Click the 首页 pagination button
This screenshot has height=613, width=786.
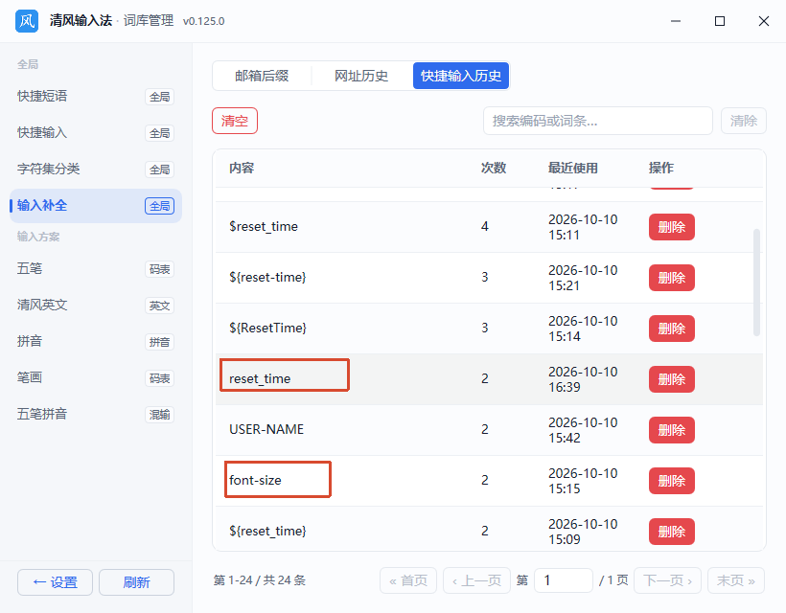click(408, 580)
